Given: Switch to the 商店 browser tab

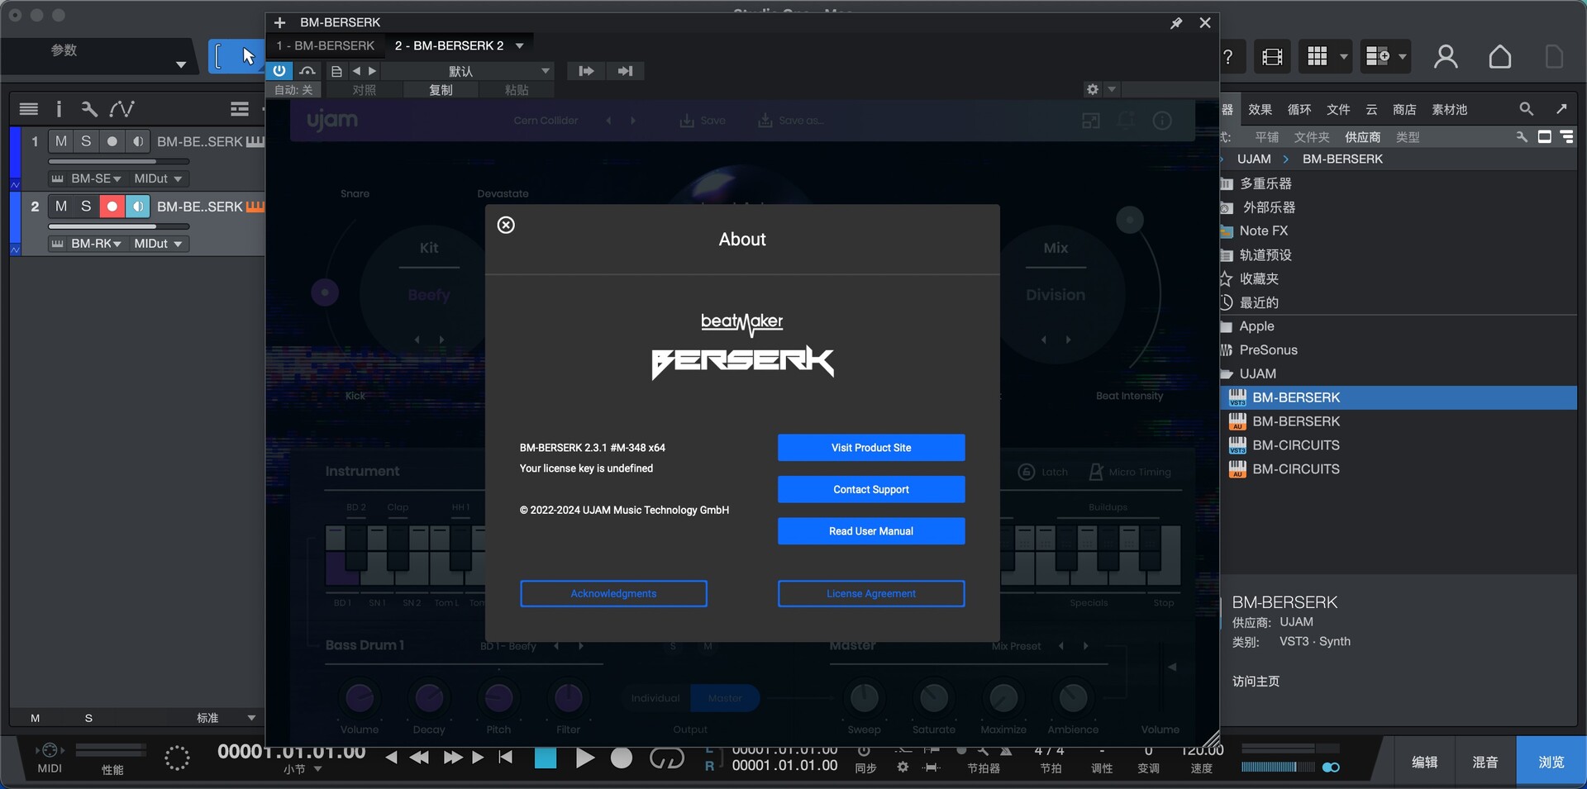Looking at the screenshot, I should 1404,109.
